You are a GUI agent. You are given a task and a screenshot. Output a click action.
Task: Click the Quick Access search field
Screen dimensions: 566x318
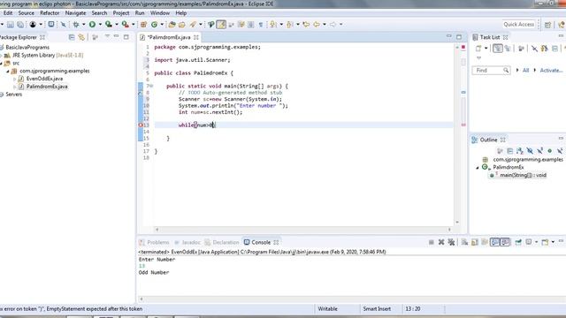coord(519,24)
